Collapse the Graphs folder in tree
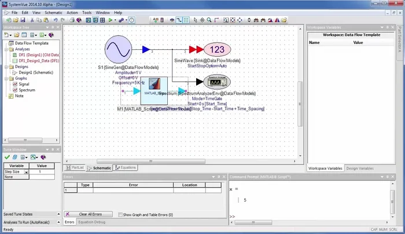The width and height of the screenshot is (405, 234). (x=6, y=78)
